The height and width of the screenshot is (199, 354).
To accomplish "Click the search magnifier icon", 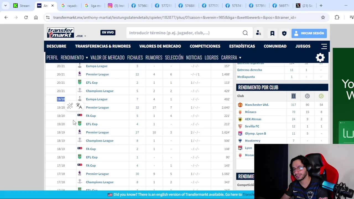I will click(245, 33).
